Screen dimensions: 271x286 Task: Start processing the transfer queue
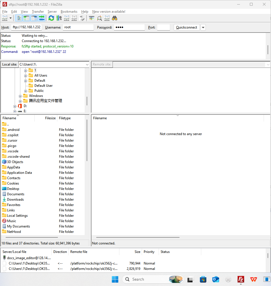click(59, 18)
